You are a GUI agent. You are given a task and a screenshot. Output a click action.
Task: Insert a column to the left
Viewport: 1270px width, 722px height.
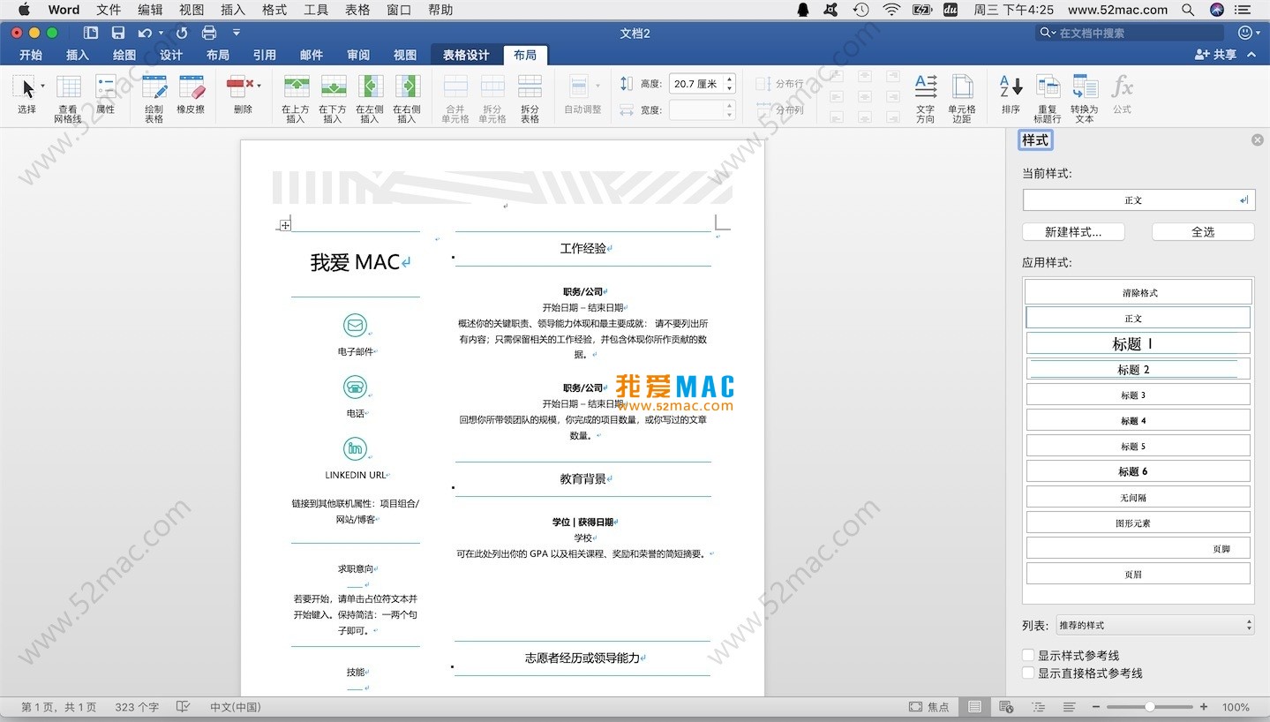[369, 98]
